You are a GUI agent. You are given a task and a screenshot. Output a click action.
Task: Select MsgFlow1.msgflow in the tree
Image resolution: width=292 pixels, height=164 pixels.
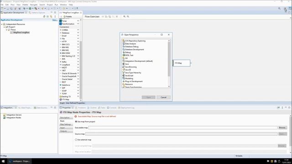pos(21,32)
